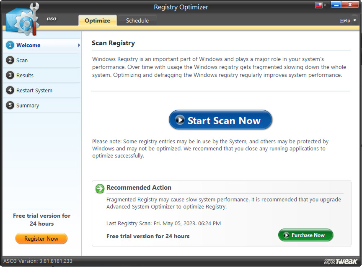Click the step 3 Results icon

(10, 76)
